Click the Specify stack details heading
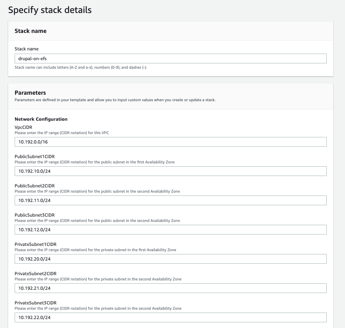Viewport: 345px width, 328px height. tap(50, 9)
